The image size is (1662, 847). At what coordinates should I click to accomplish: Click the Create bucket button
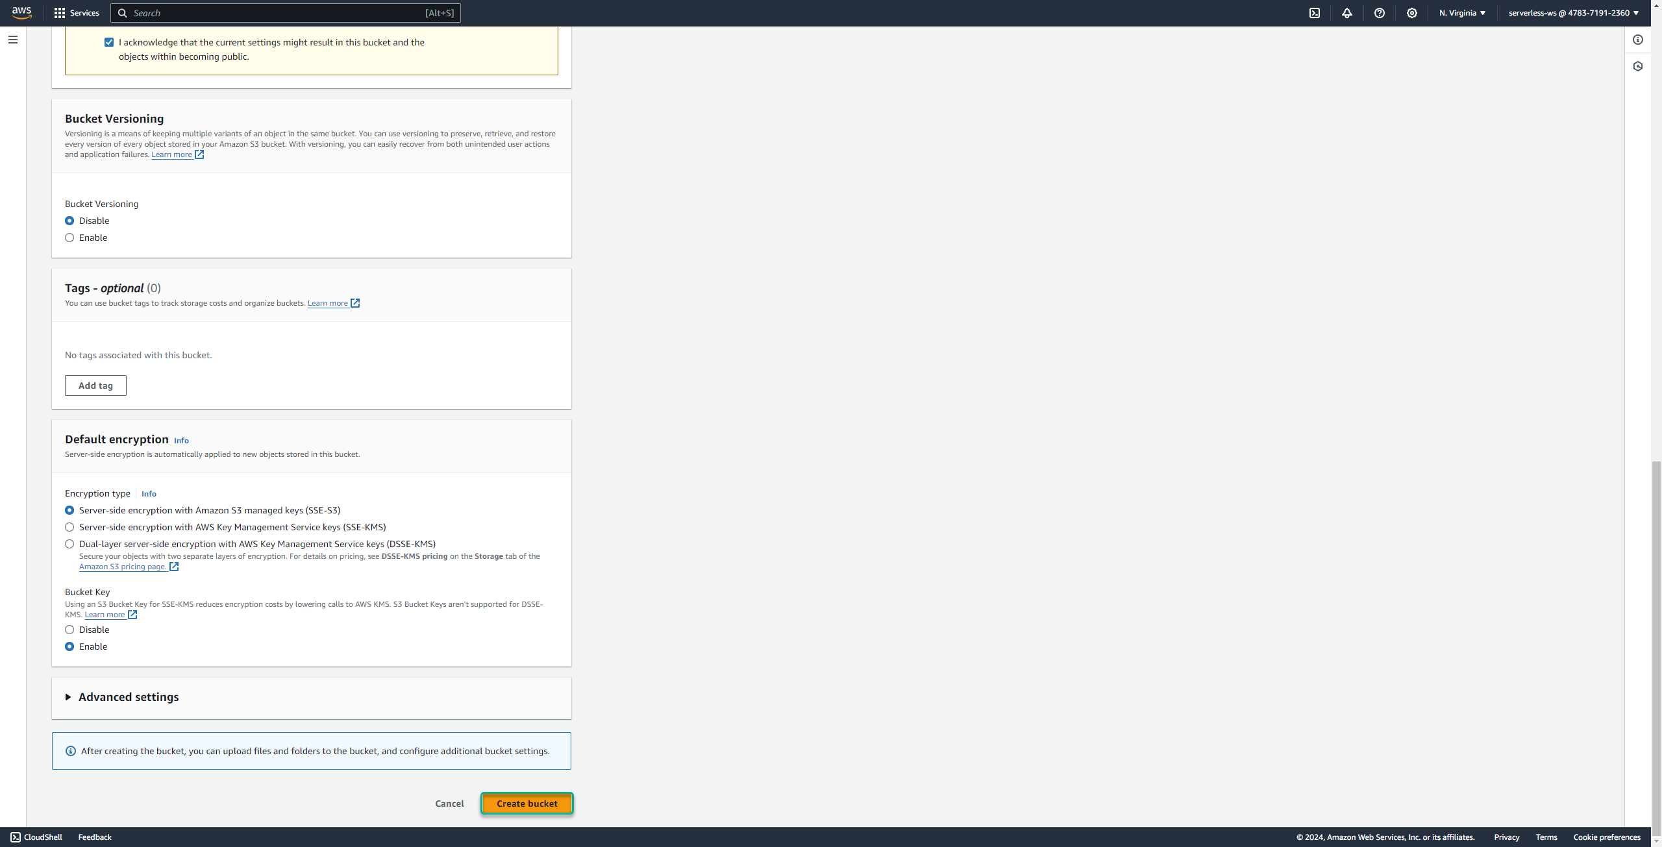[527, 804]
